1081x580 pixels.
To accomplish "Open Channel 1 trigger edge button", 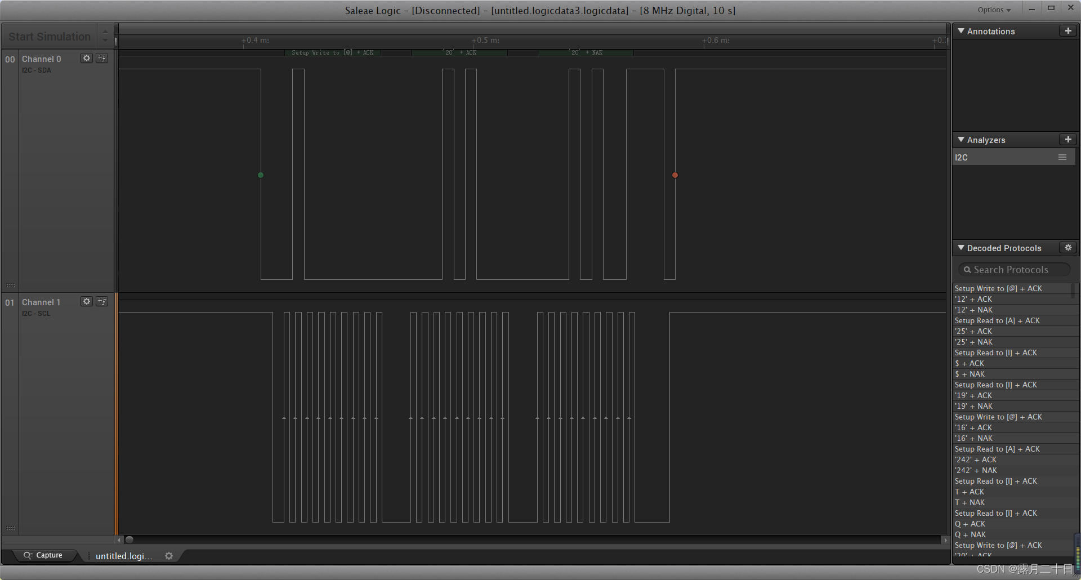I will (x=102, y=301).
